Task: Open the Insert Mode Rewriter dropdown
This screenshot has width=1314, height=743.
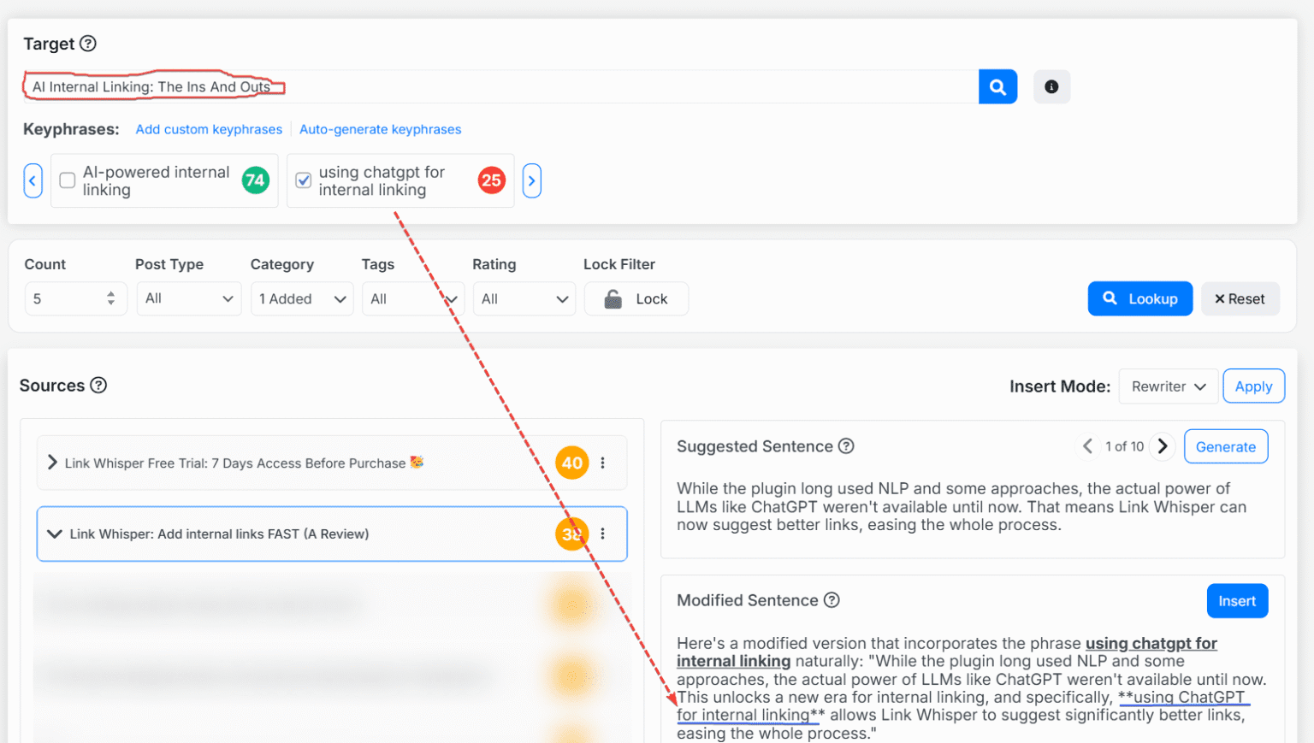Action: (x=1168, y=386)
